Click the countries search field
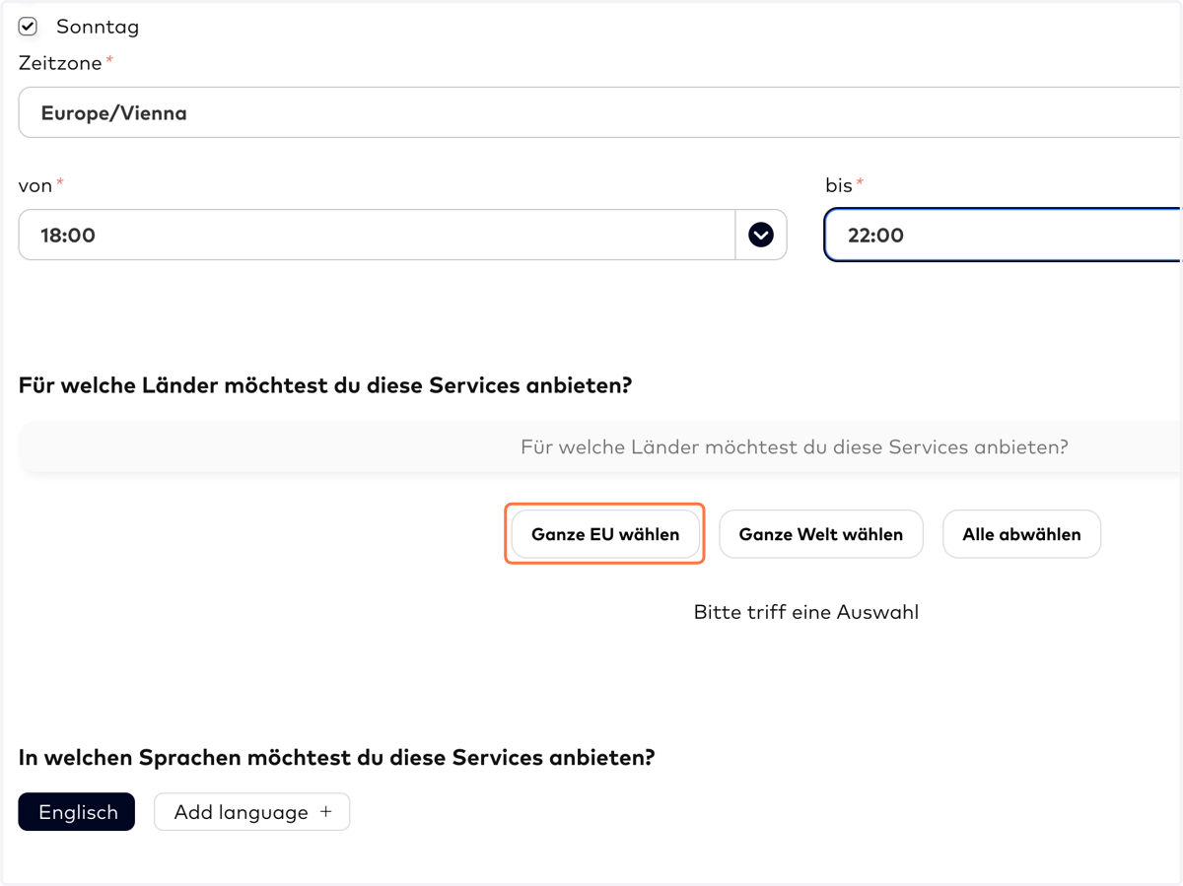 pos(599,447)
